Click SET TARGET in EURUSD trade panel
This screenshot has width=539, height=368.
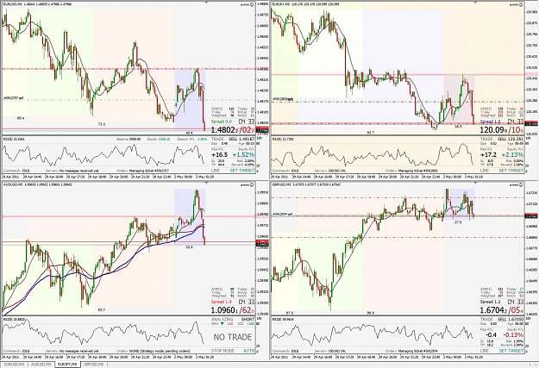tap(242, 171)
